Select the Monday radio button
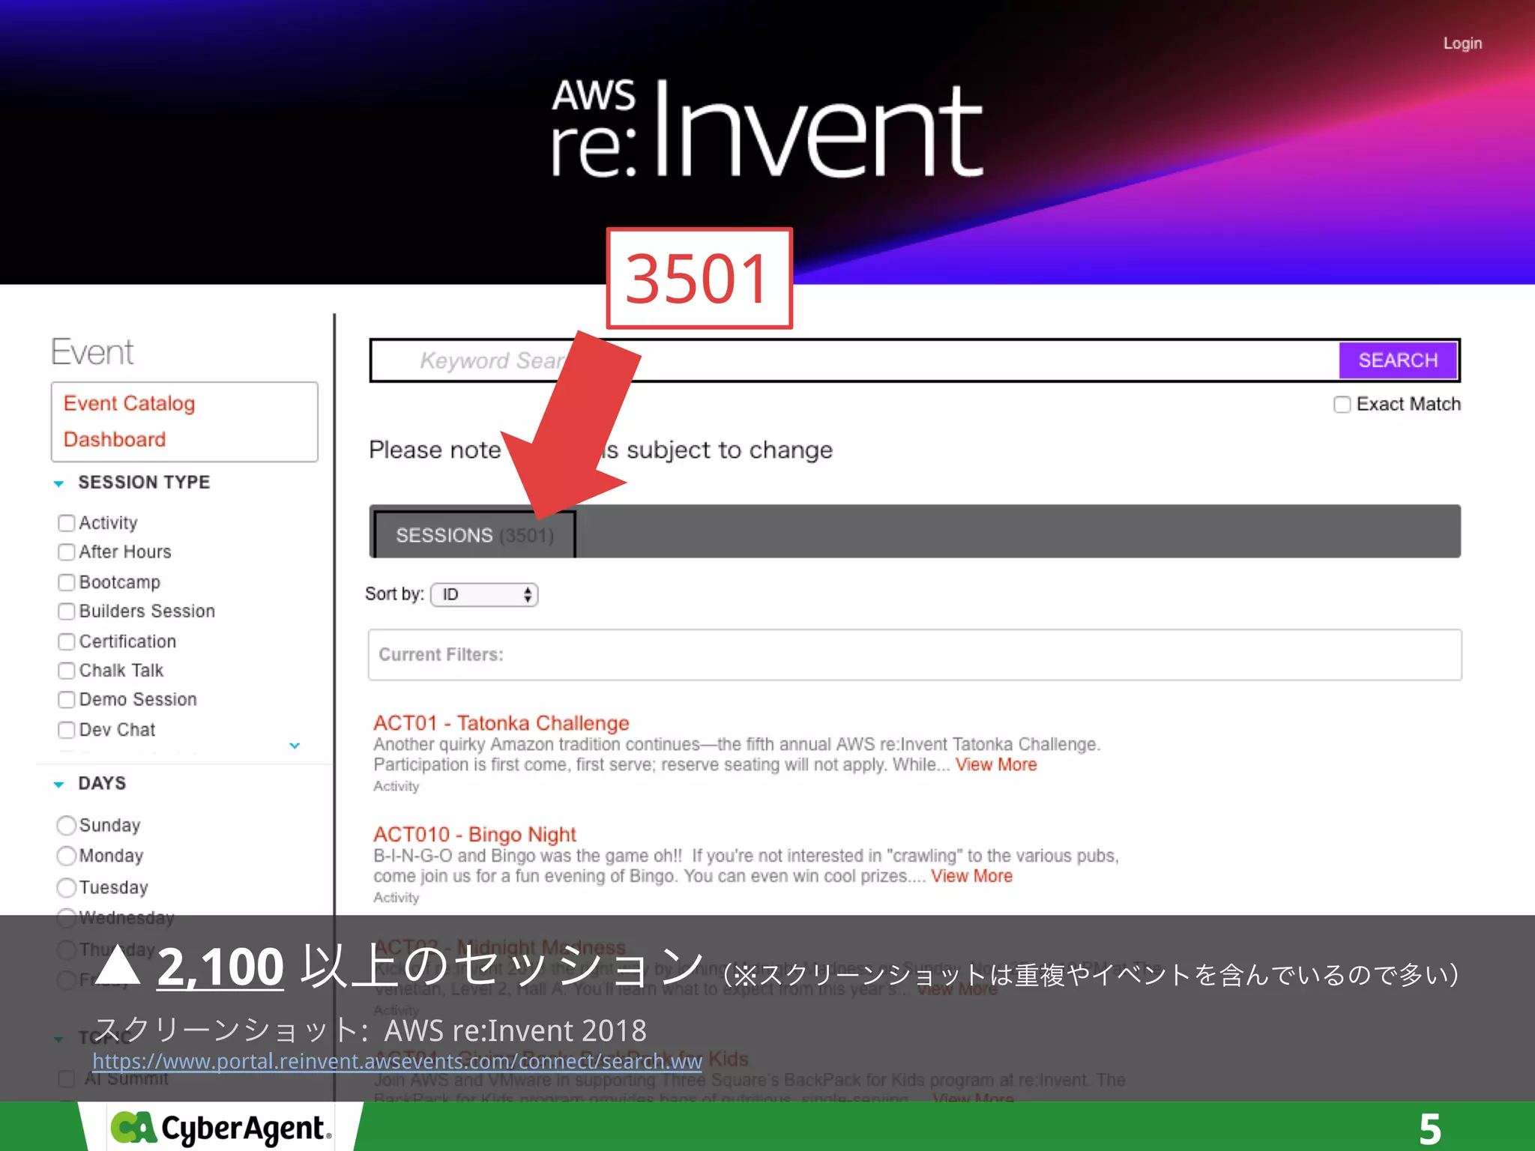 click(67, 856)
